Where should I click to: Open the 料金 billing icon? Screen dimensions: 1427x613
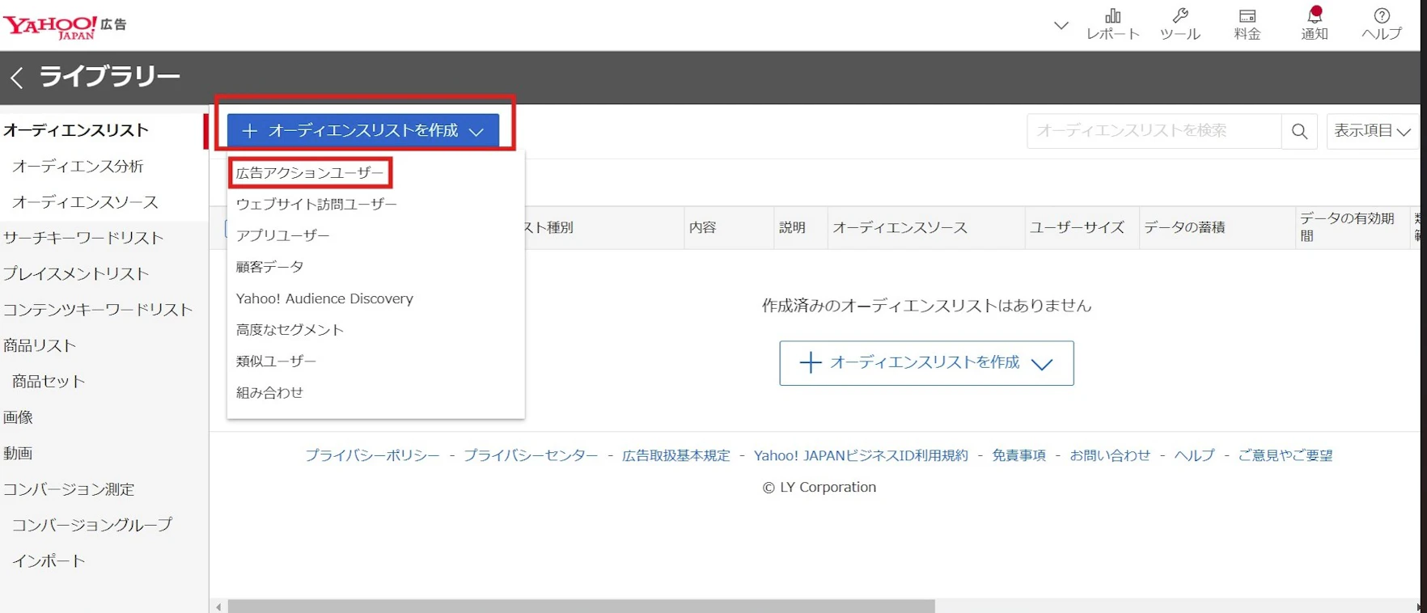(1247, 24)
